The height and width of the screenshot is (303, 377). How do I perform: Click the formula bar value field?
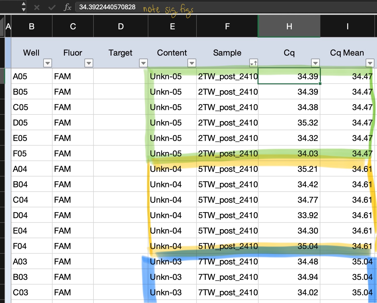coord(226,7)
